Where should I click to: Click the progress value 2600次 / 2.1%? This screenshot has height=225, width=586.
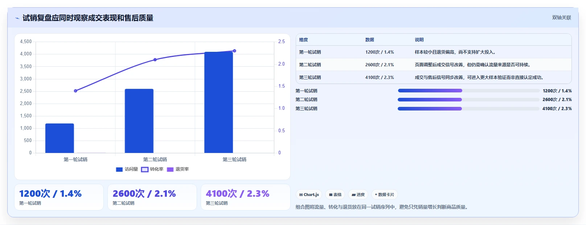(x=557, y=100)
